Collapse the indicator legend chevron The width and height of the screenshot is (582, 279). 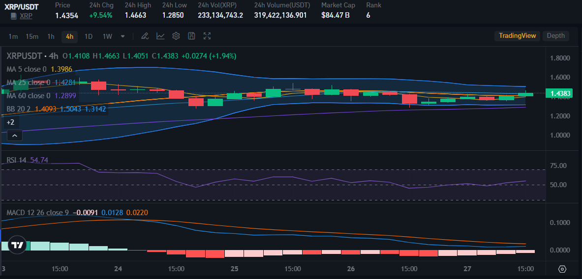pos(14,136)
